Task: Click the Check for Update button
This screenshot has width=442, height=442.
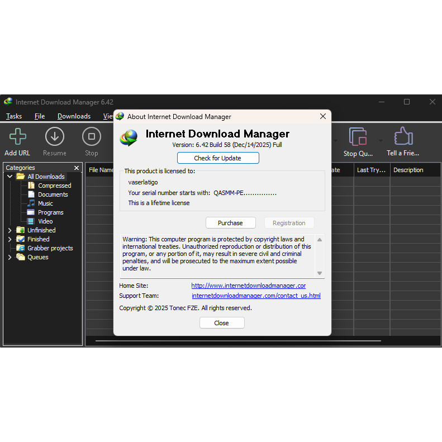Action: [218, 158]
